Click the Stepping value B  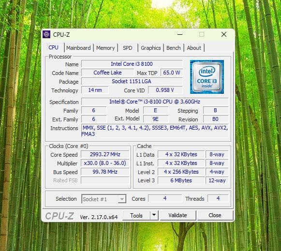216,110
